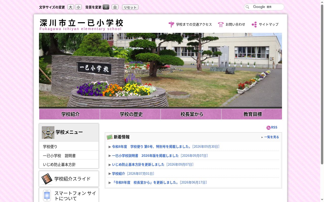
Task: Open 学校便り in the school menu
Action: tap(69, 146)
